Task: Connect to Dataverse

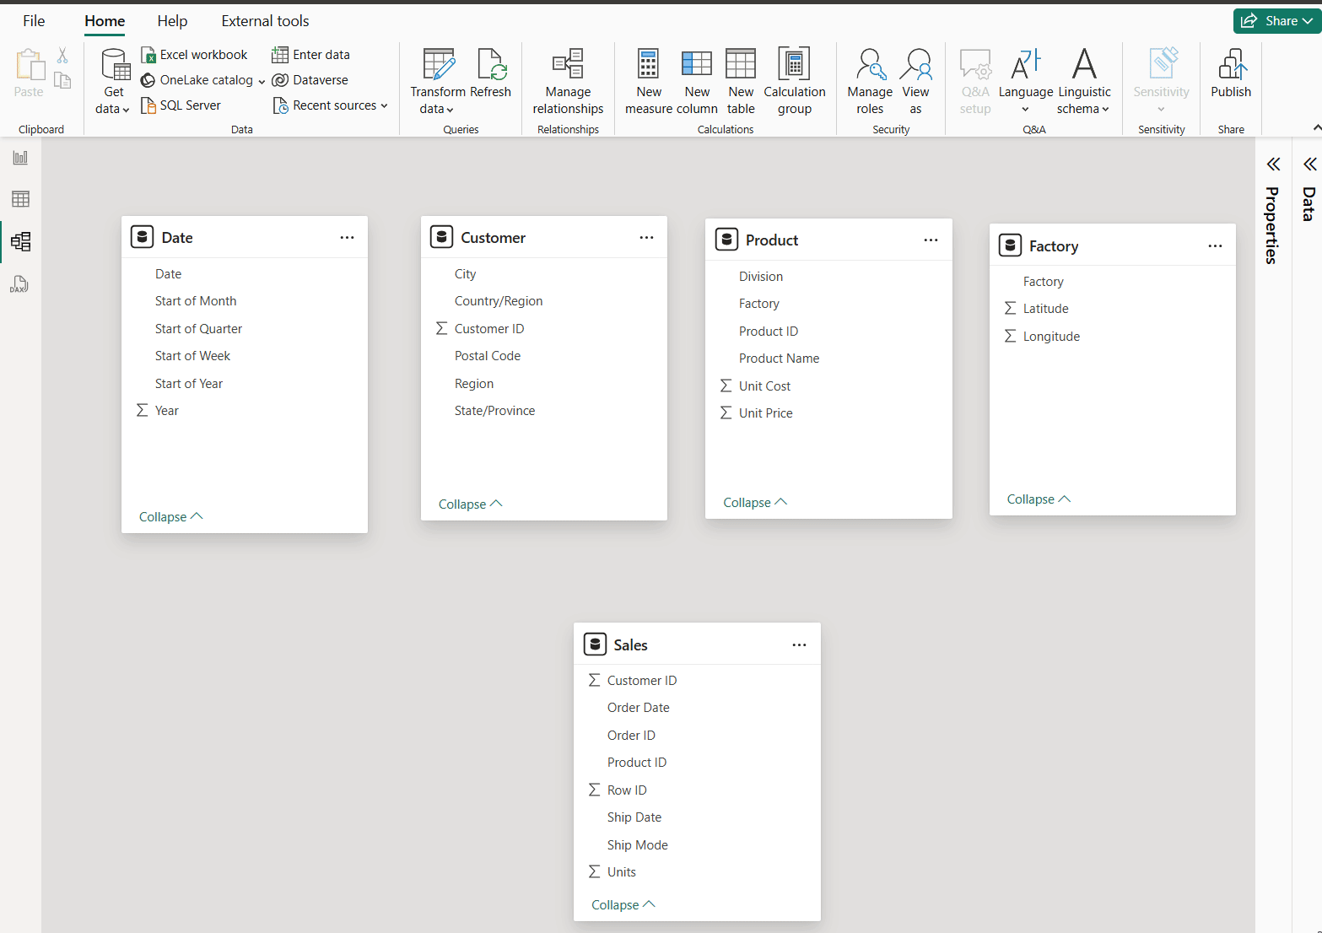Action: tap(310, 80)
